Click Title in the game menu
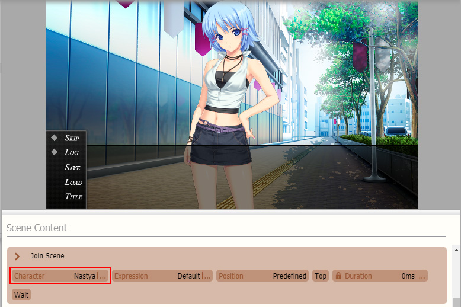 pyautogui.click(x=73, y=196)
